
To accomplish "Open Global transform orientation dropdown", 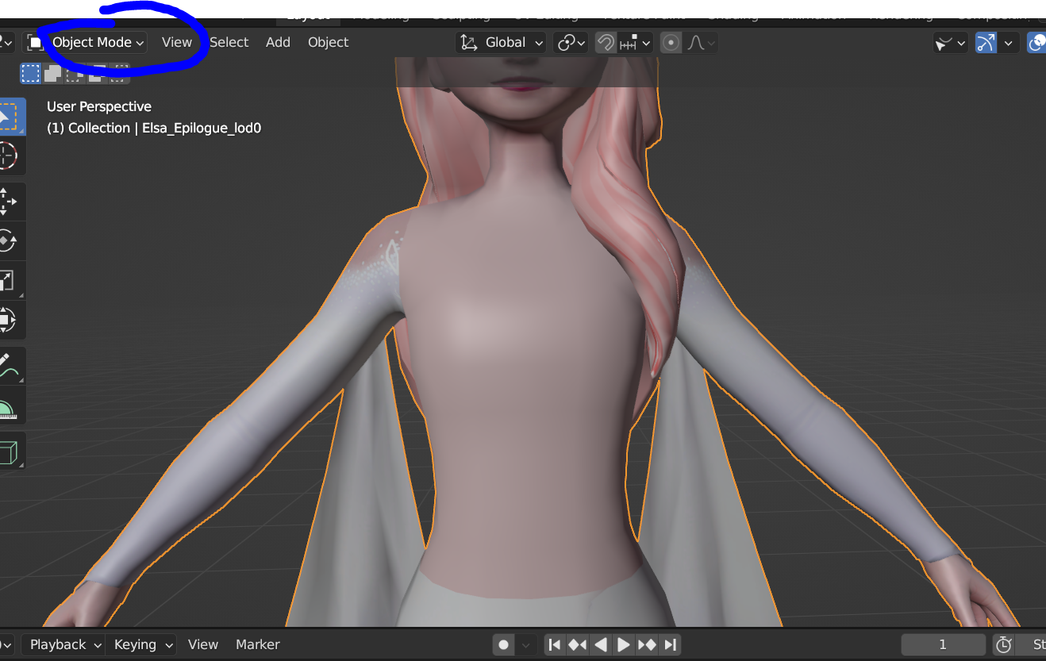I will (x=502, y=43).
